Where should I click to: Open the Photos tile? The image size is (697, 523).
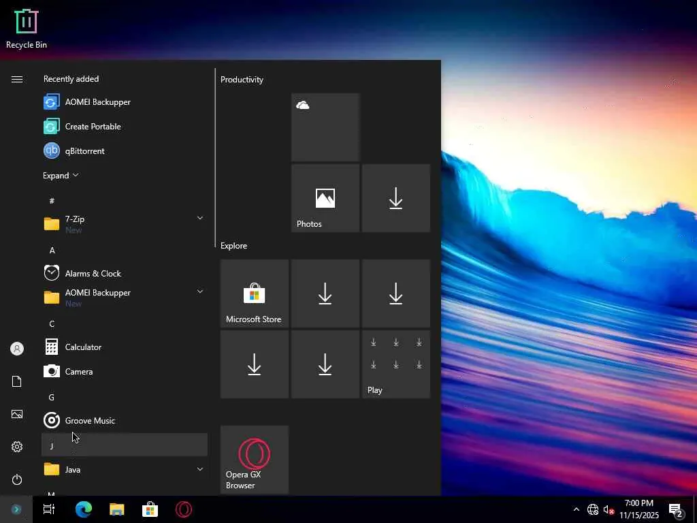point(325,198)
